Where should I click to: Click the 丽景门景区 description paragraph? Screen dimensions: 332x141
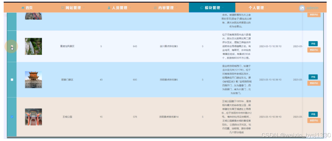(x=236, y=79)
